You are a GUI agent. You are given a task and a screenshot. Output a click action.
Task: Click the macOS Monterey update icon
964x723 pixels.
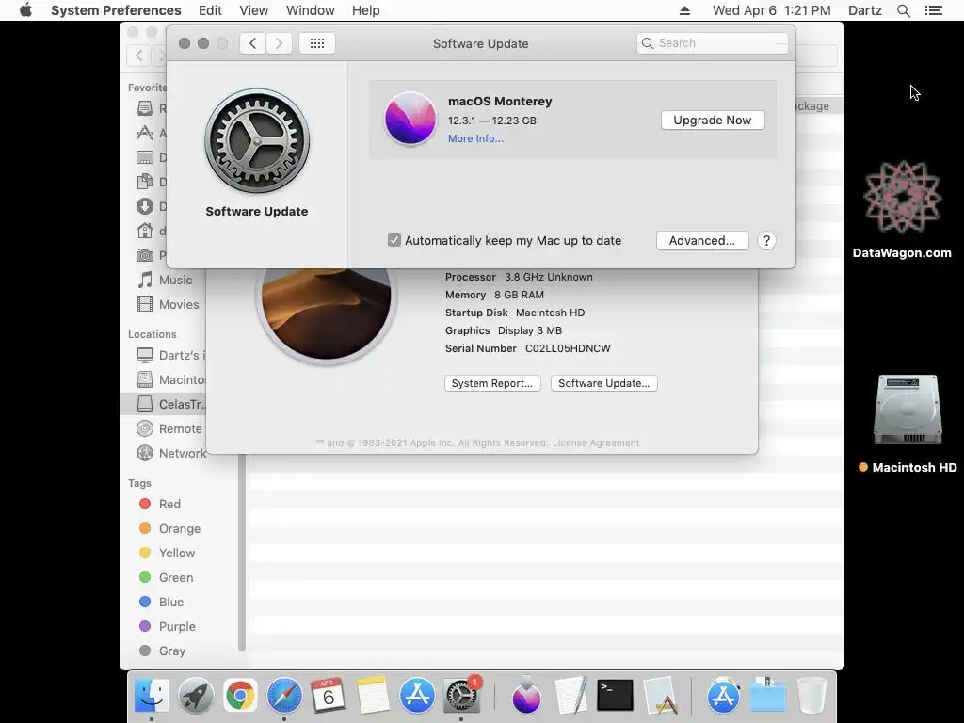click(410, 119)
